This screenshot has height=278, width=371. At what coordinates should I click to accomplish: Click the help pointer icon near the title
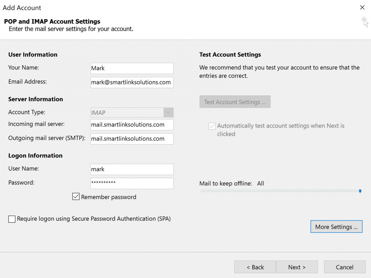point(365,22)
